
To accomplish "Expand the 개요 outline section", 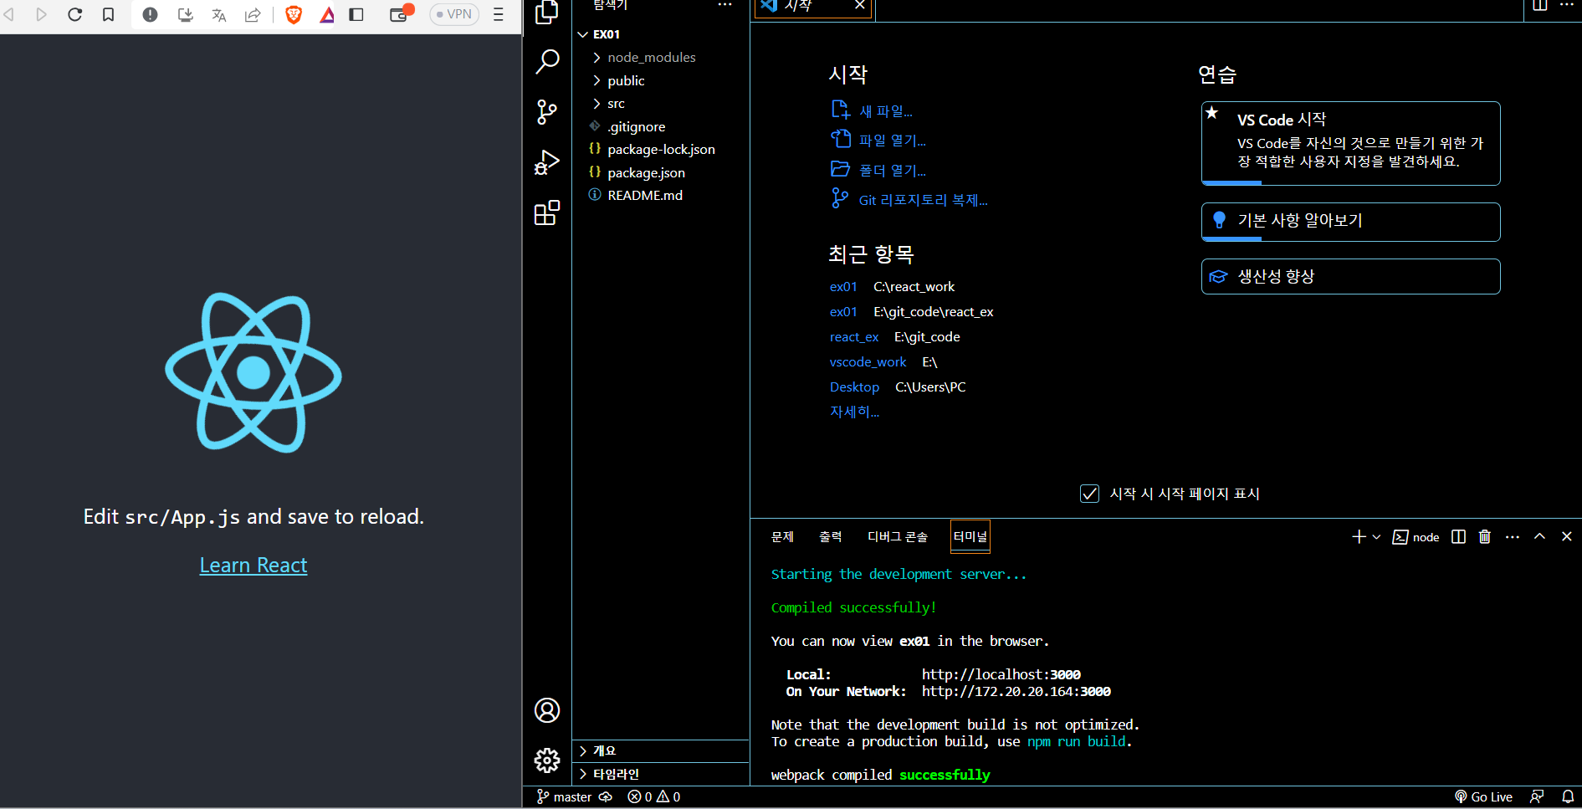I will click(x=661, y=750).
